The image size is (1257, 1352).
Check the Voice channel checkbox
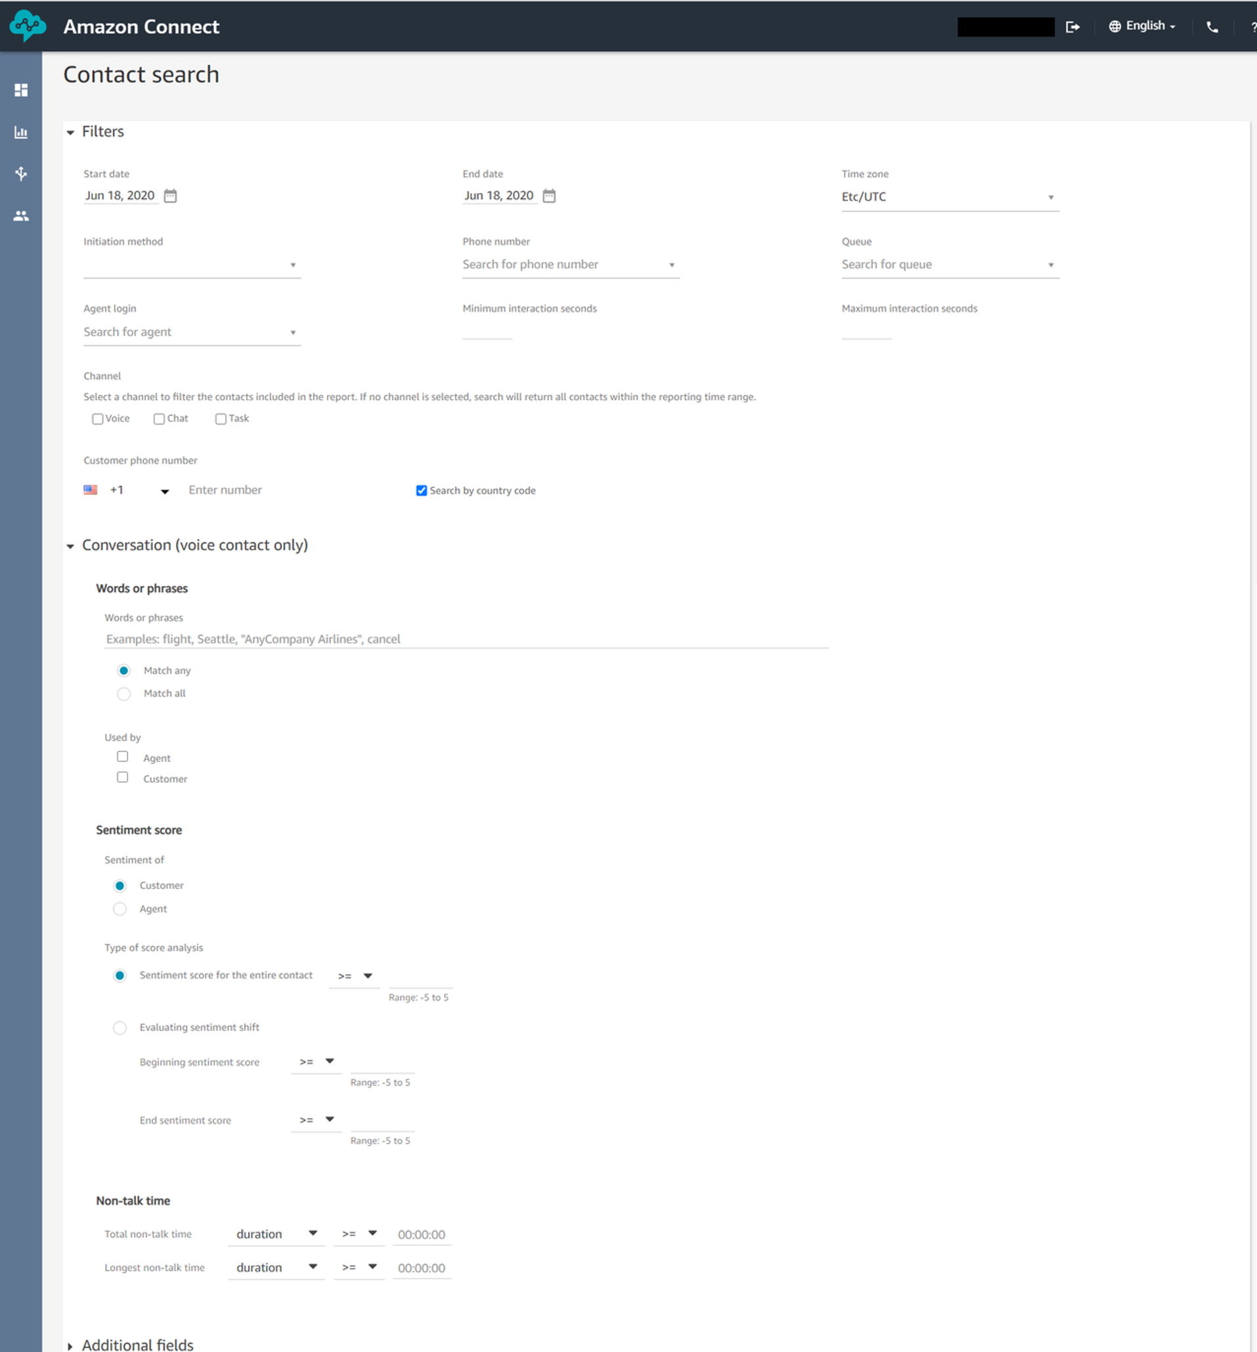[98, 419]
